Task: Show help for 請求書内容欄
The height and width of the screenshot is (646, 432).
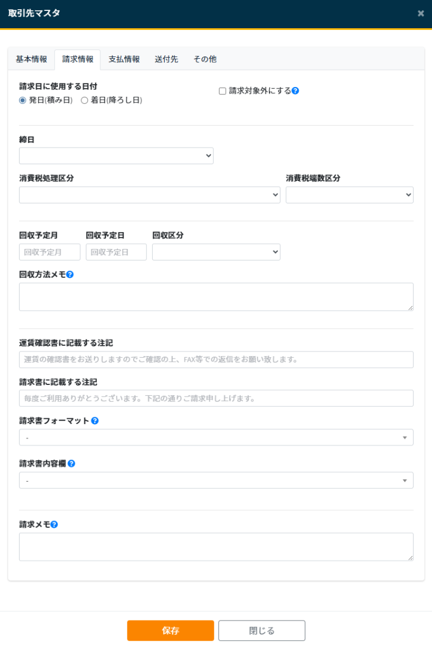Action: 71,463
